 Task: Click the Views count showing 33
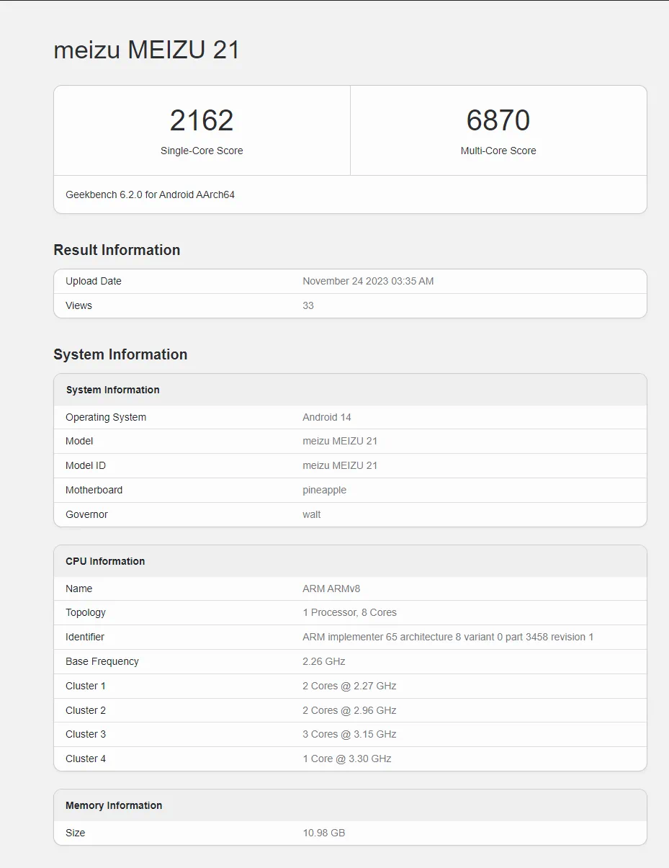[x=308, y=305]
